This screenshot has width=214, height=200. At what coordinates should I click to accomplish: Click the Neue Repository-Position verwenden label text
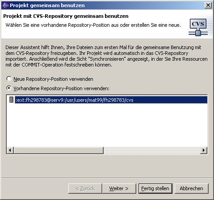point(53,79)
